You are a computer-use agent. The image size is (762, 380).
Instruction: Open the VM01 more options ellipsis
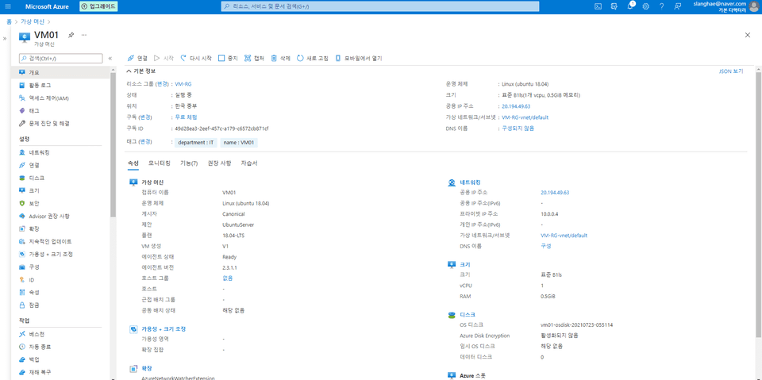click(83, 35)
